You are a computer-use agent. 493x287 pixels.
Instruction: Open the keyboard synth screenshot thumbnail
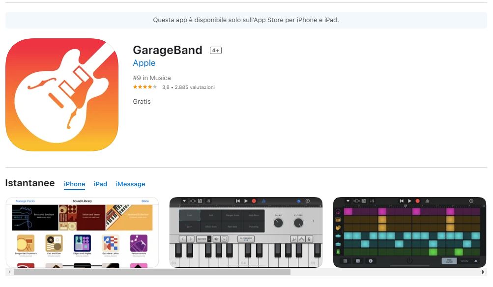[246, 232]
